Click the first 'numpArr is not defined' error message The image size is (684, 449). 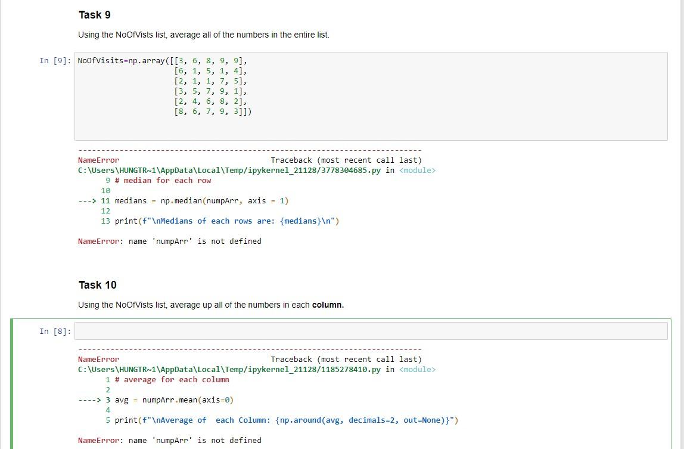point(170,241)
